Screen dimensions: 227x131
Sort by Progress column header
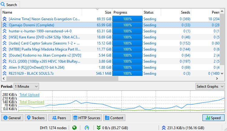(127, 12)
